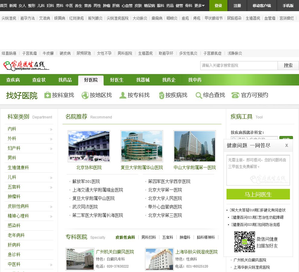Click the familydoctor.com.cn site logo
This screenshot has width=299, height=272.
(26, 66)
